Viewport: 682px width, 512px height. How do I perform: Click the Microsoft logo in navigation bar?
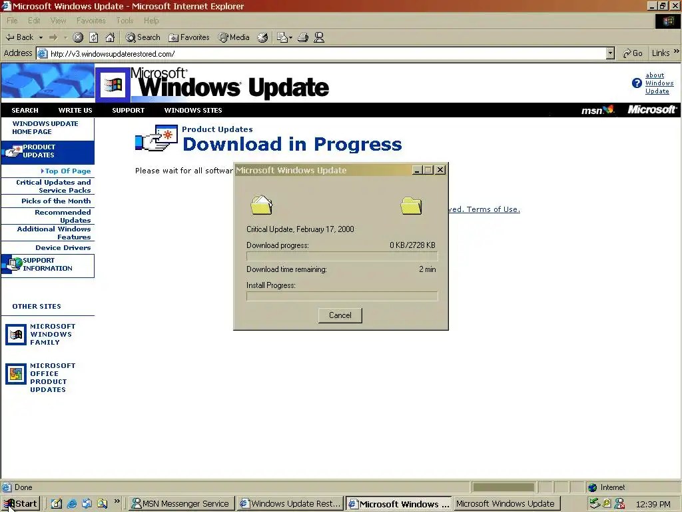click(x=652, y=110)
